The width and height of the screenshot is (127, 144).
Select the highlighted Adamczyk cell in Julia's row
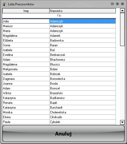[83, 21]
